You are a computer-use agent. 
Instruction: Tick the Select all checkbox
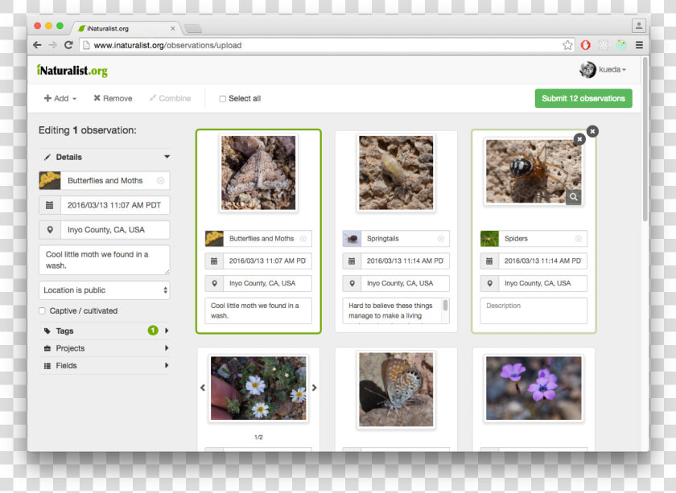(222, 99)
